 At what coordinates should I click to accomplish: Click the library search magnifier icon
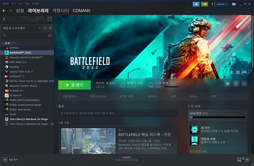coord(5,36)
